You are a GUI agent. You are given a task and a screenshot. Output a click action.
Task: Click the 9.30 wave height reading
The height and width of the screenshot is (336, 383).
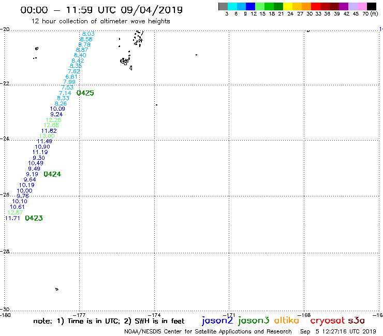pyautogui.click(x=39, y=158)
